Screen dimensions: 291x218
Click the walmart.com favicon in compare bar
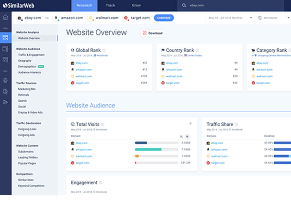(91, 18)
